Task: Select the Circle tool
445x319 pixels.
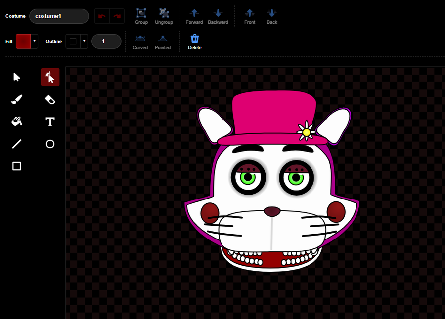Action: tap(50, 144)
